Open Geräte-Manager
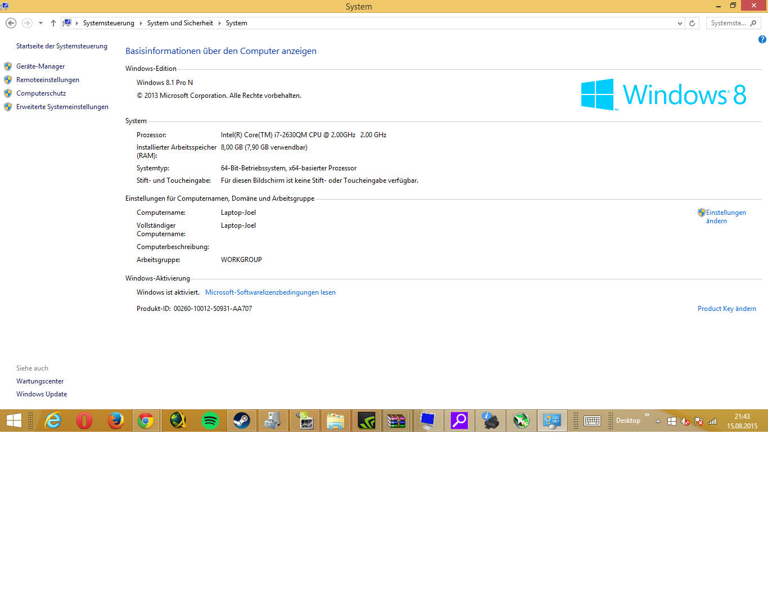The height and width of the screenshot is (605, 768). click(40, 66)
